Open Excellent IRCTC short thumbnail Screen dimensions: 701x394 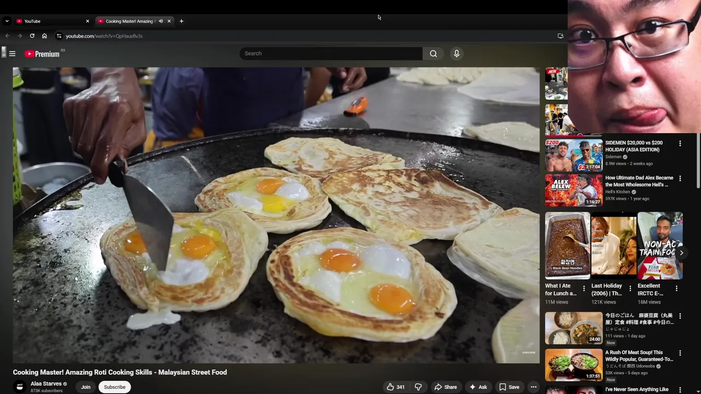[660, 246]
